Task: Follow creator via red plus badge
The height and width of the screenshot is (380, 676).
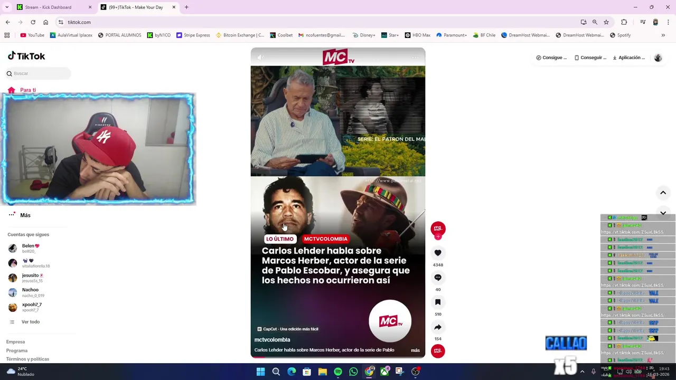Action: tap(438, 236)
